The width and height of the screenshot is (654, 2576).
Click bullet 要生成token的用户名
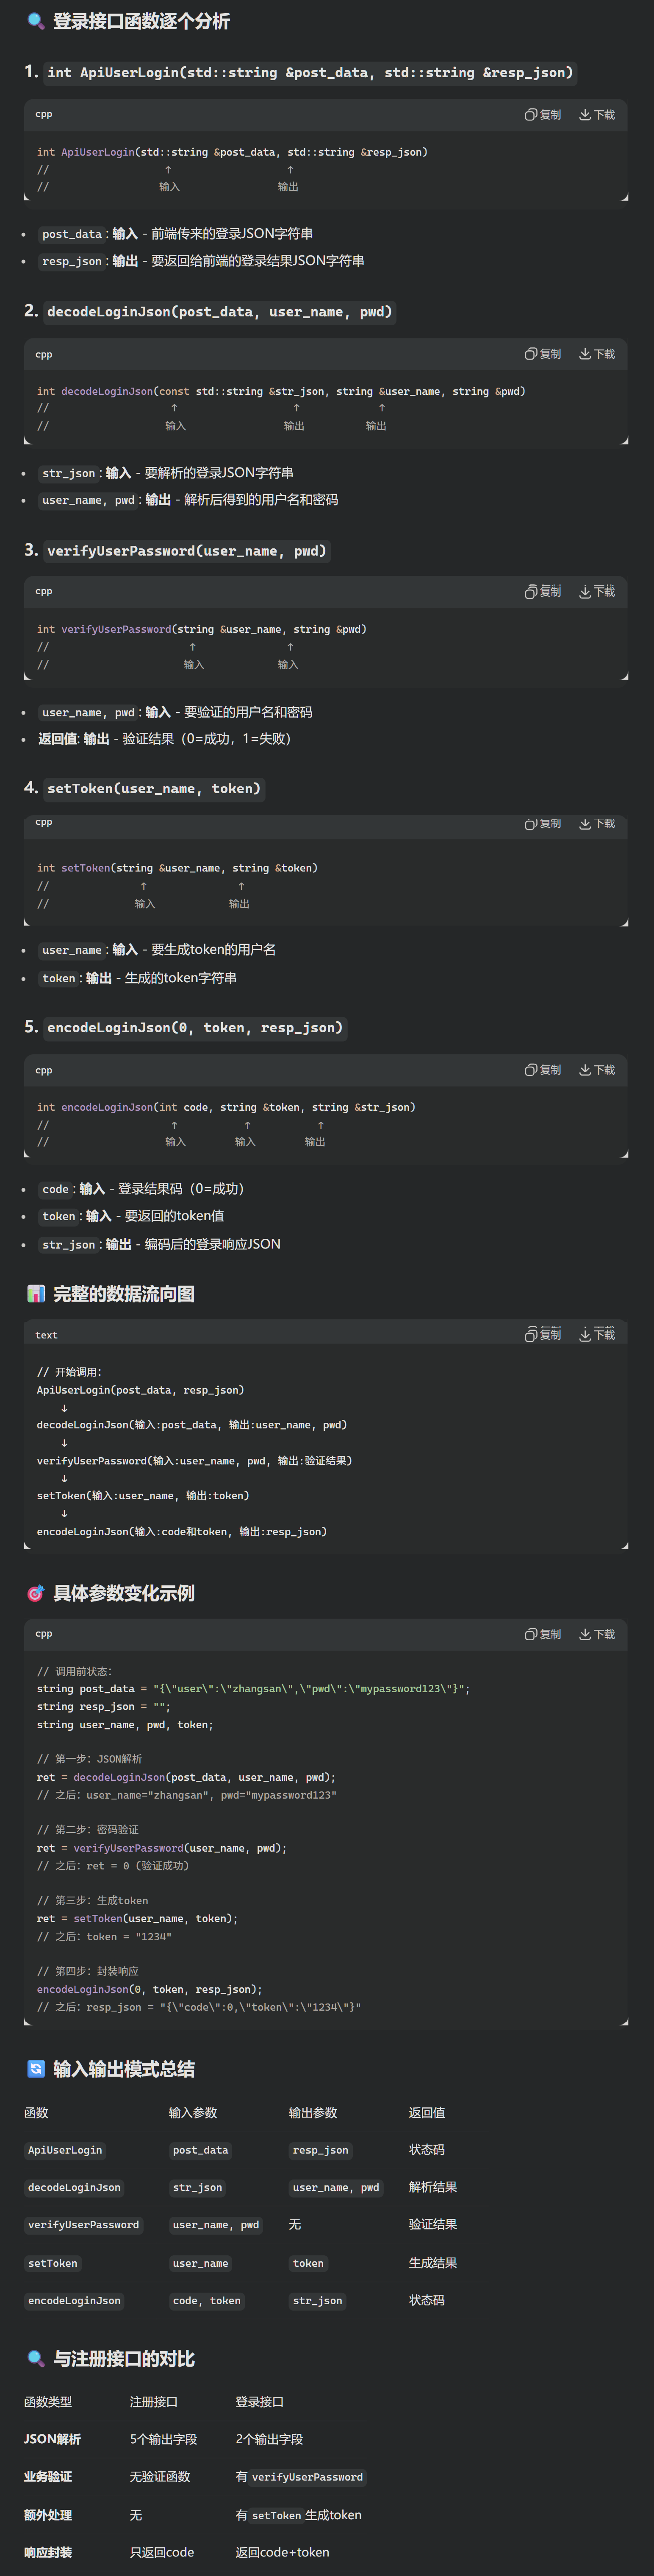[157, 950]
